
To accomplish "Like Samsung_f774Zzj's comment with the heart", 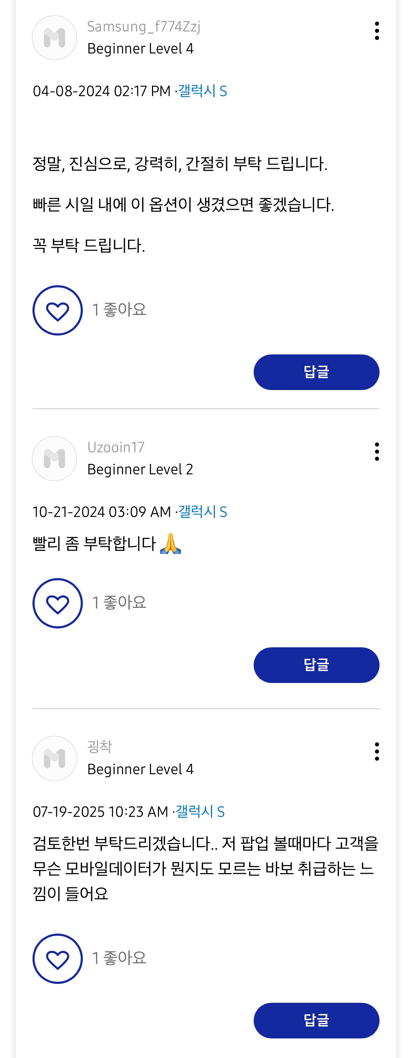I will 58,310.
